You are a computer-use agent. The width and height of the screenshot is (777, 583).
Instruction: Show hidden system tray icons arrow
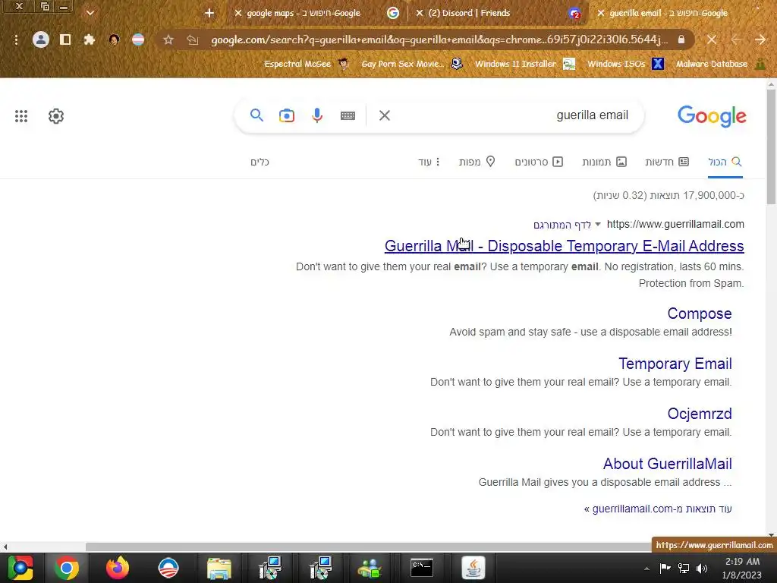[x=646, y=569]
